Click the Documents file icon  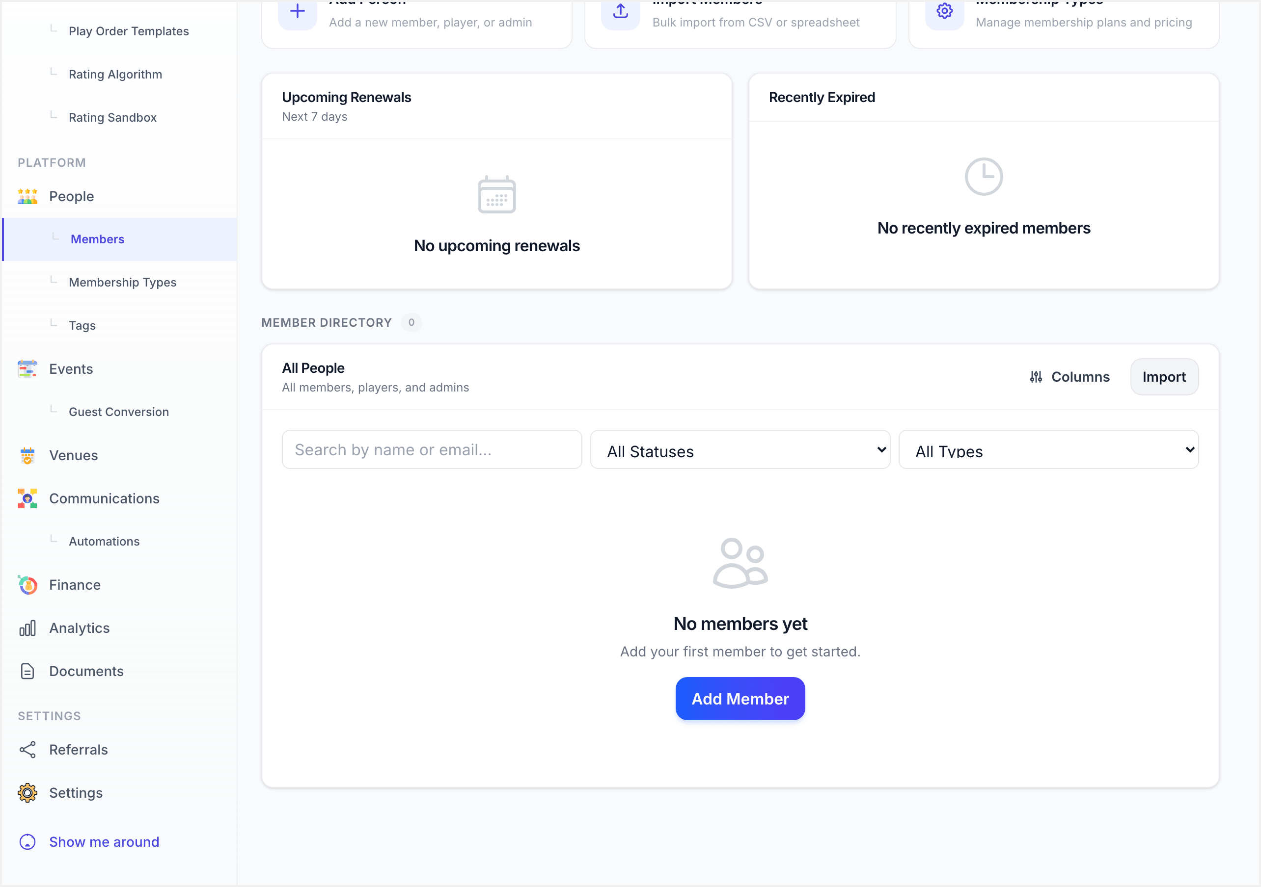pyautogui.click(x=27, y=671)
